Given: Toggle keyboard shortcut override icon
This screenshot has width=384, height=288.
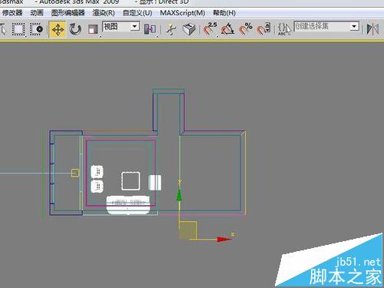Looking at the screenshot, I should click(x=189, y=29).
